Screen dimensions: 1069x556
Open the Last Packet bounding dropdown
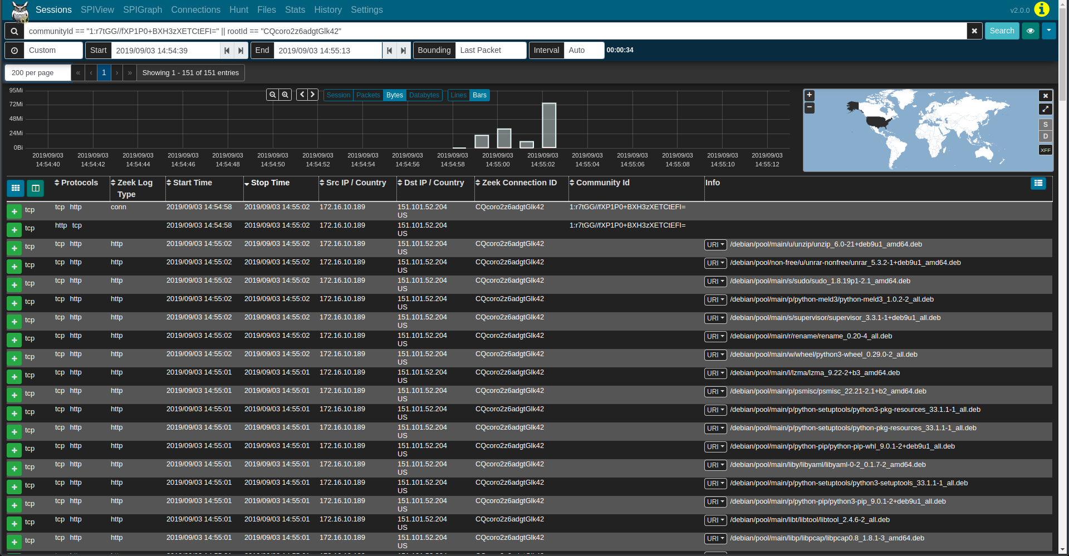coord(490,50)
